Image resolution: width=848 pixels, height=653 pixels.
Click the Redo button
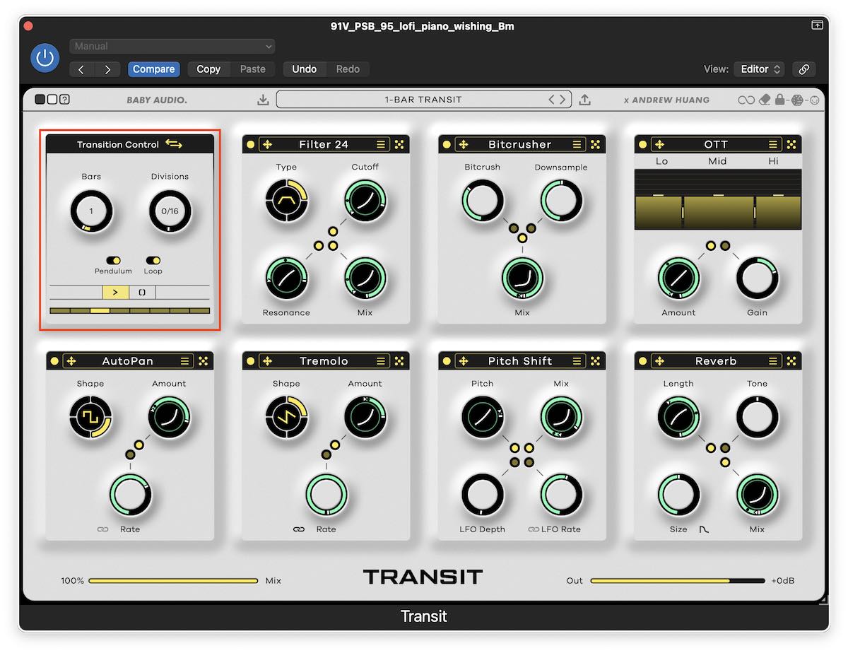pos(348,69)
